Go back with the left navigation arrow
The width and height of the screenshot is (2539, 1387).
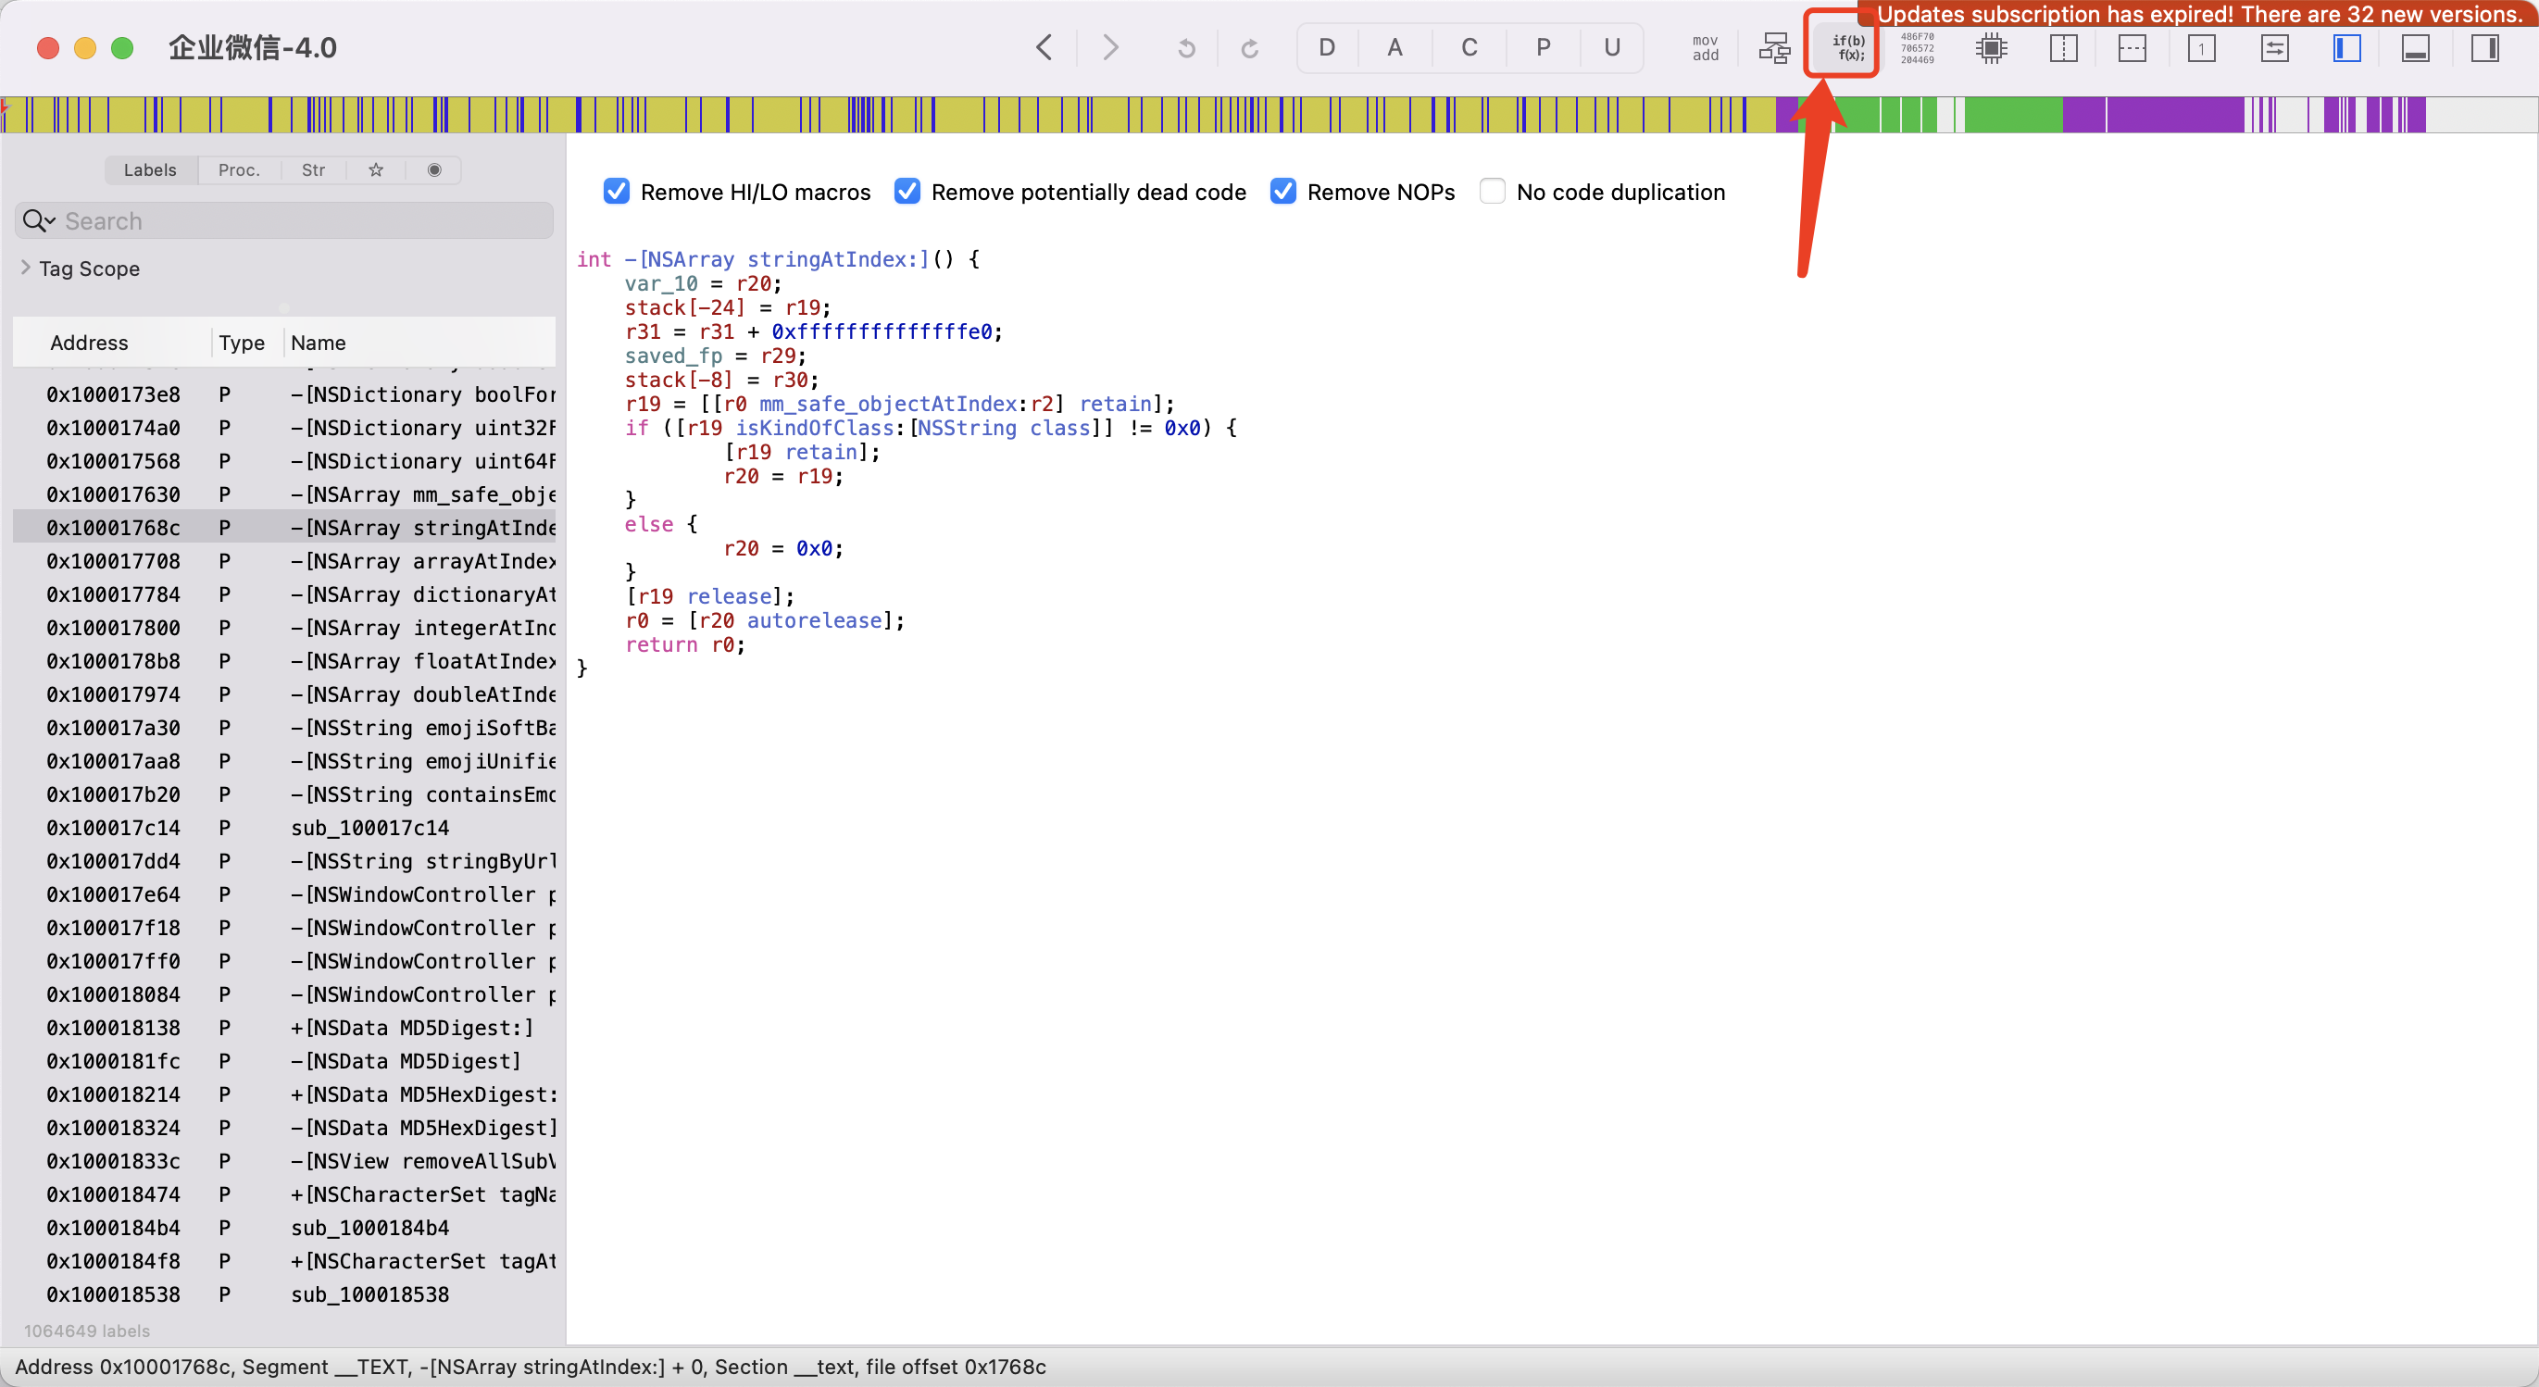(1044, 47)
